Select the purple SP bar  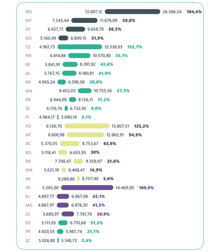tap(87, 188)
